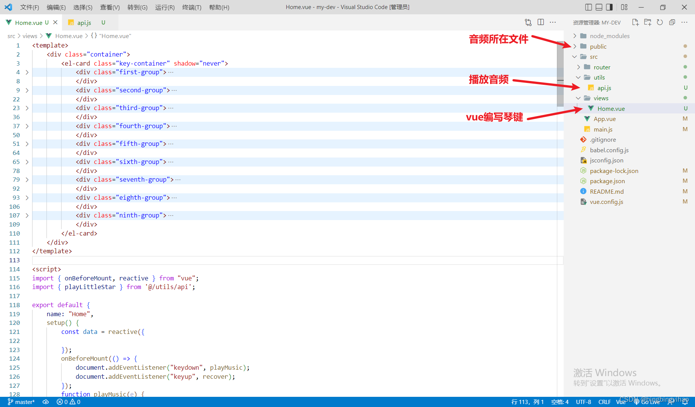Unfold the first-group div at line 4
Image resolution: width=695 pixels, height=407 pixels.
[27, 72]
